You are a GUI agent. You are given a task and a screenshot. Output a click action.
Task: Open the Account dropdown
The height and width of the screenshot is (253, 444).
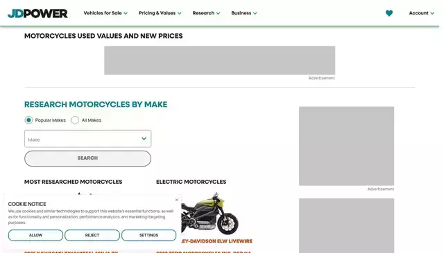(x=421, y=13)
